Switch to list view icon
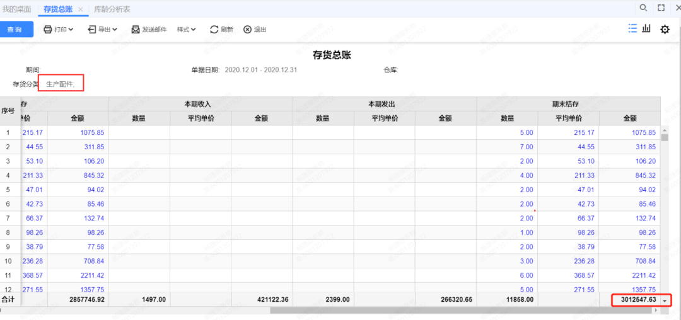The height and width of the screenshot is (320, 681). click(632, 28)
